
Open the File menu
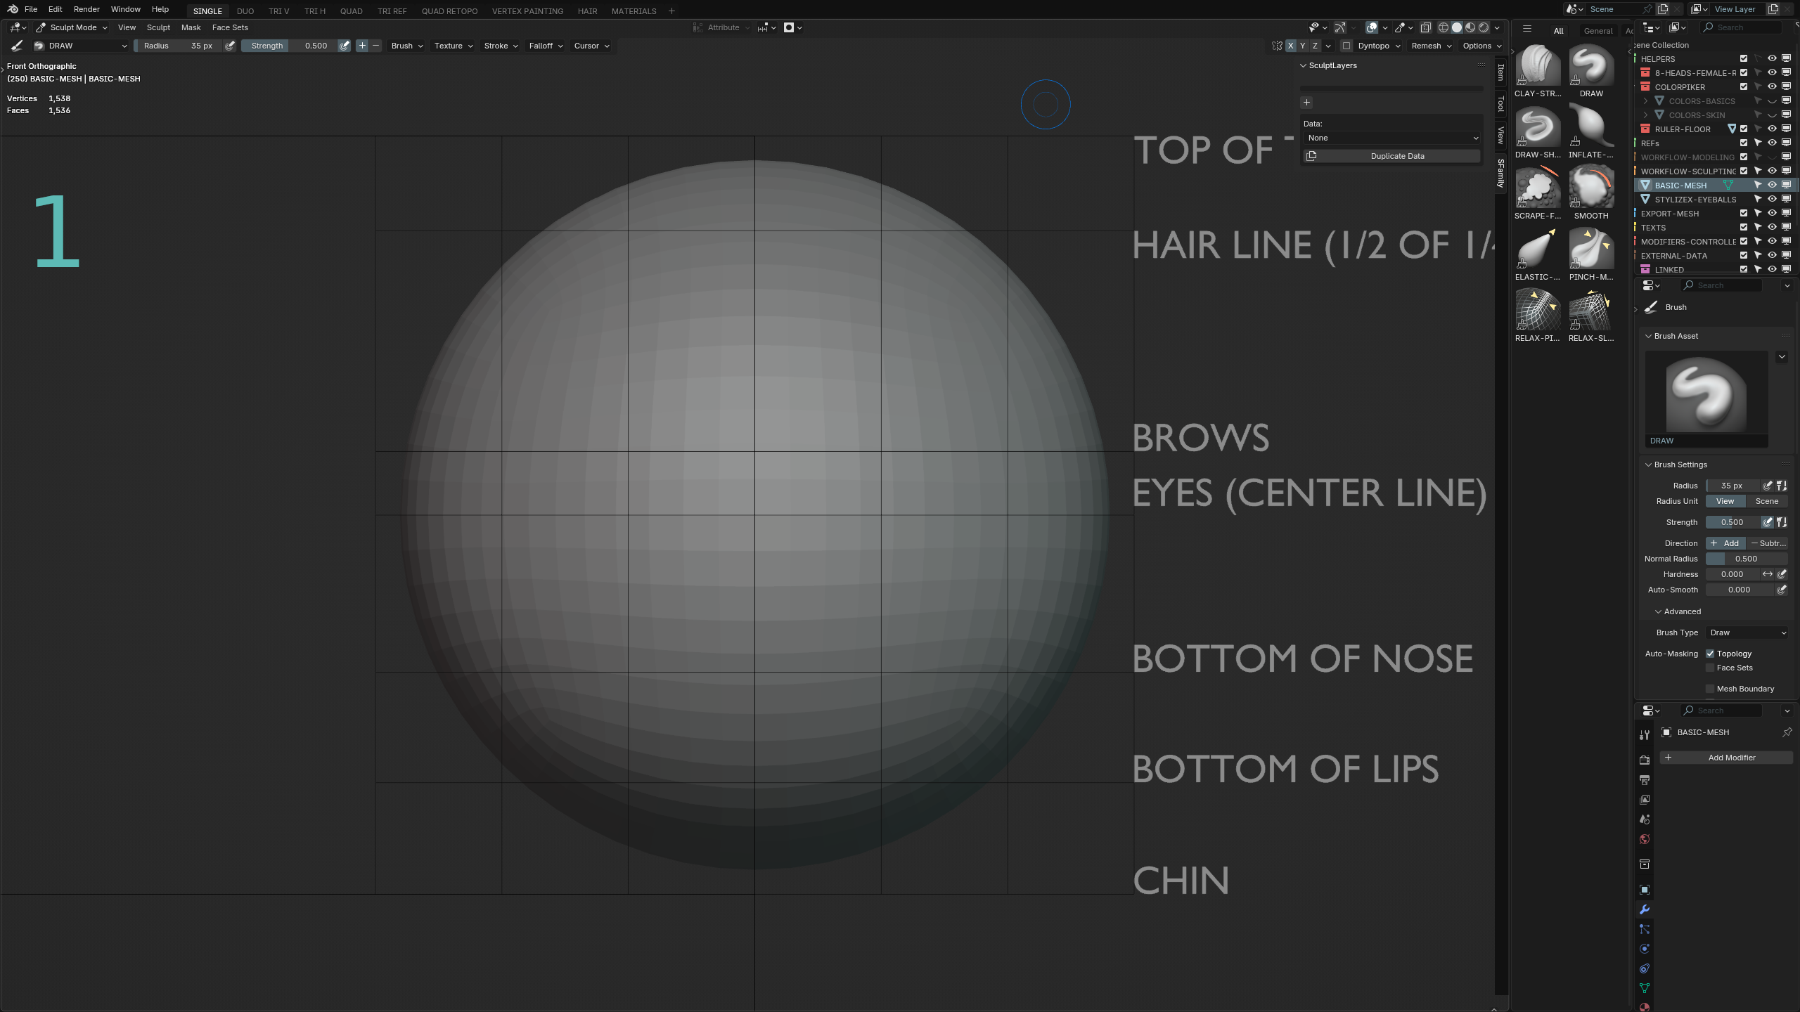pos(31,9)
